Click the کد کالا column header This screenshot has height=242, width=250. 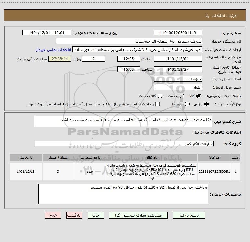(x=214, y=158)
